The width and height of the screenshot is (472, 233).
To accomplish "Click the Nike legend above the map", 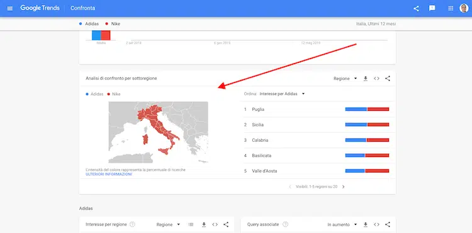I will pyautogui.click(x=114, y=94).
